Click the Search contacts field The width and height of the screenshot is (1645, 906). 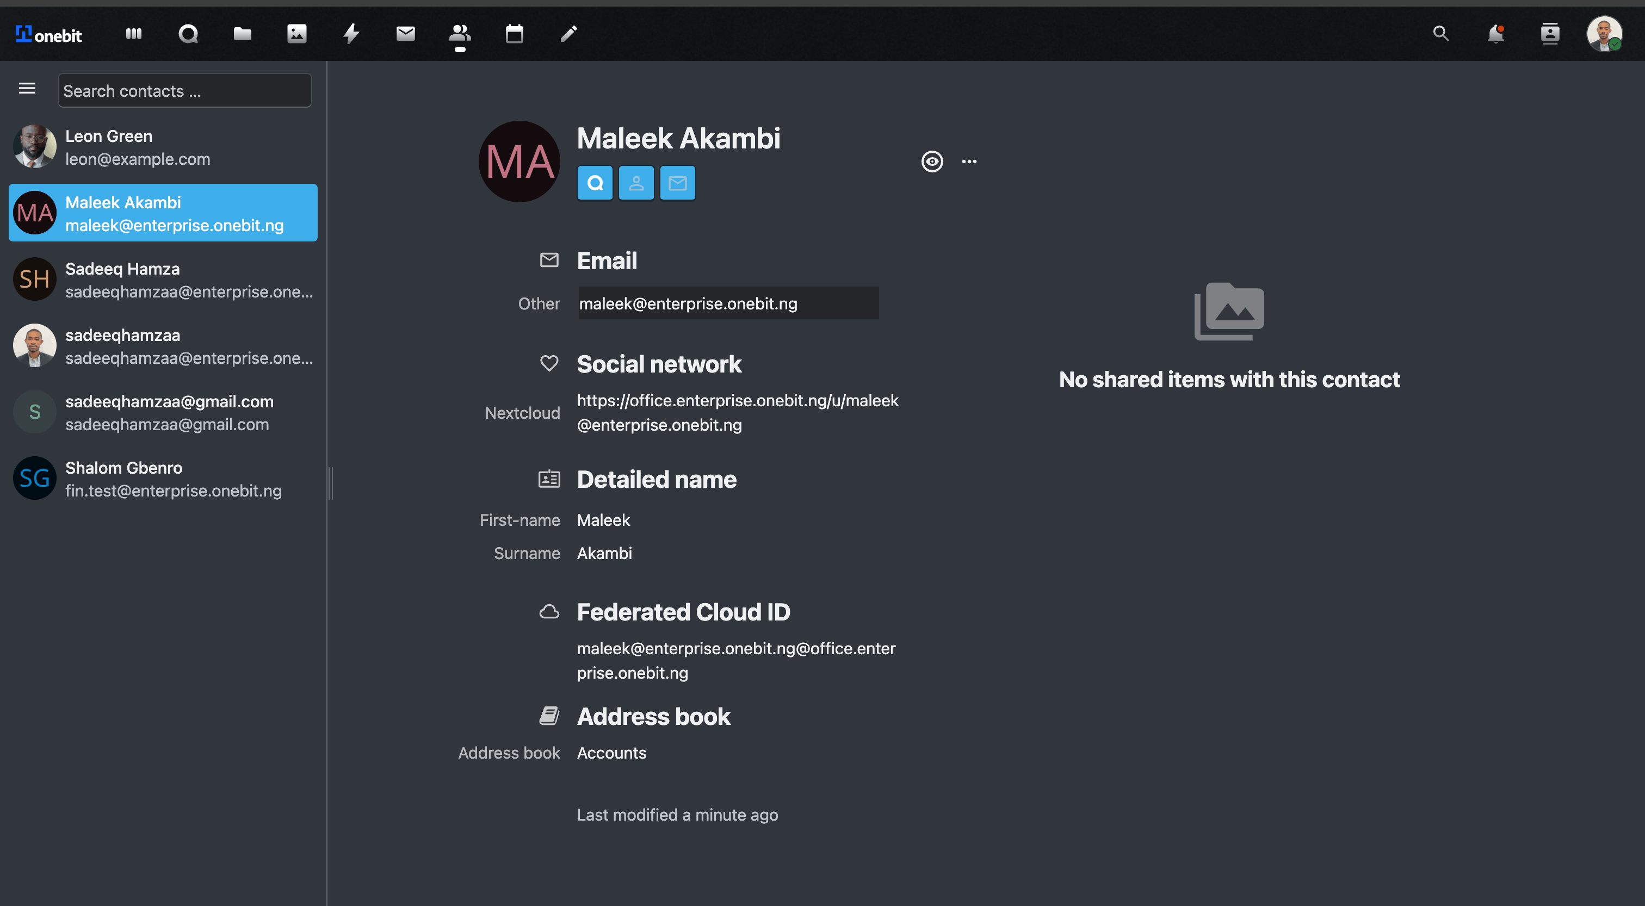[x=184, y=91]
